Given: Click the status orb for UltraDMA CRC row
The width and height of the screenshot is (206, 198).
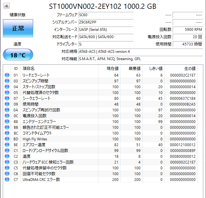Looking at the screenshot, I should 7,180.
